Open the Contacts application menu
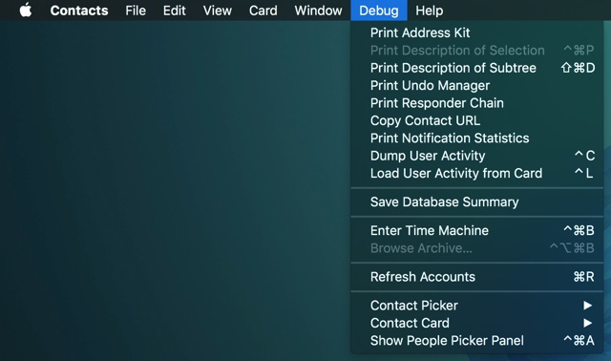Image resolution: width=611 pixels, height=361 pixels. pyautogui.click(x=79, y=11)
